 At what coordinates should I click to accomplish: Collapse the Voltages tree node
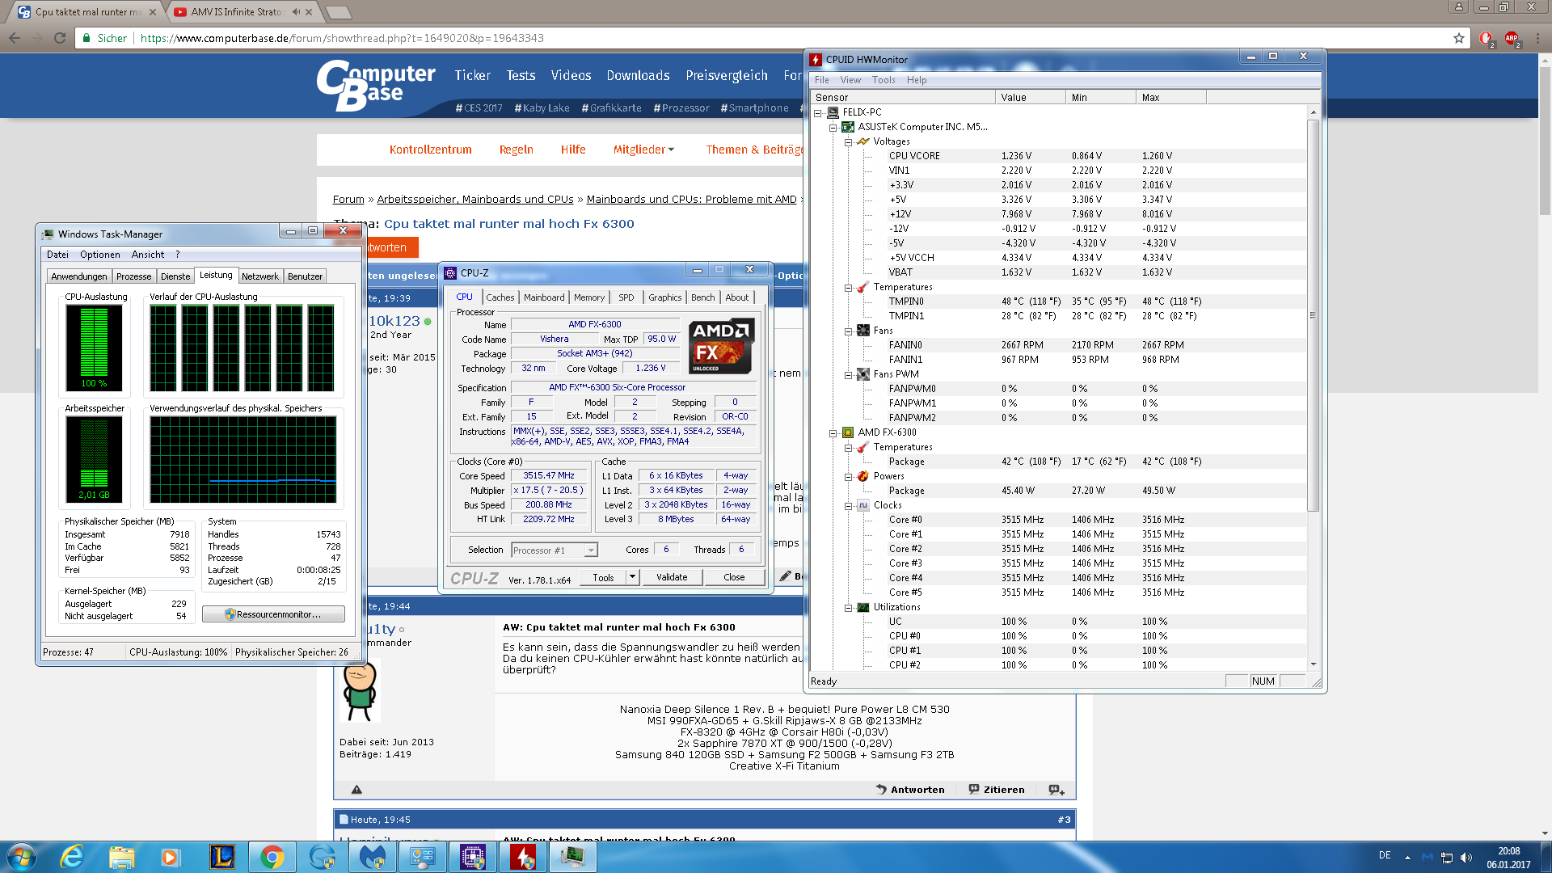848,141
